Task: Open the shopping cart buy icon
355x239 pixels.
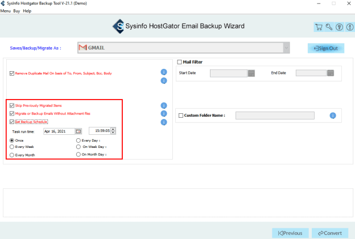Action: click(x=319, y=27)
